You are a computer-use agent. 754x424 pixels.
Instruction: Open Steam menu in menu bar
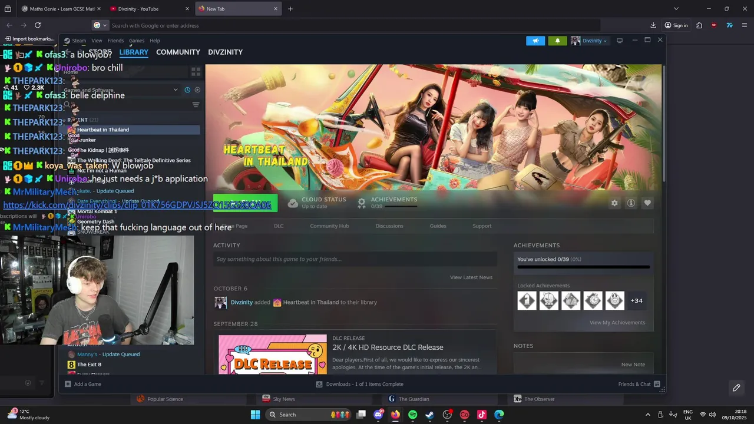79,41
